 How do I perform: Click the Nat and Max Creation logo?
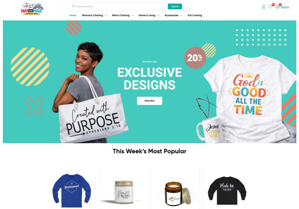[x=32, y=9]
